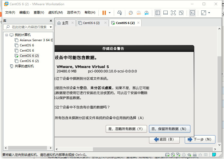Click the printer status bar icon
Screen dimensions: 224x159
[184, 155]
